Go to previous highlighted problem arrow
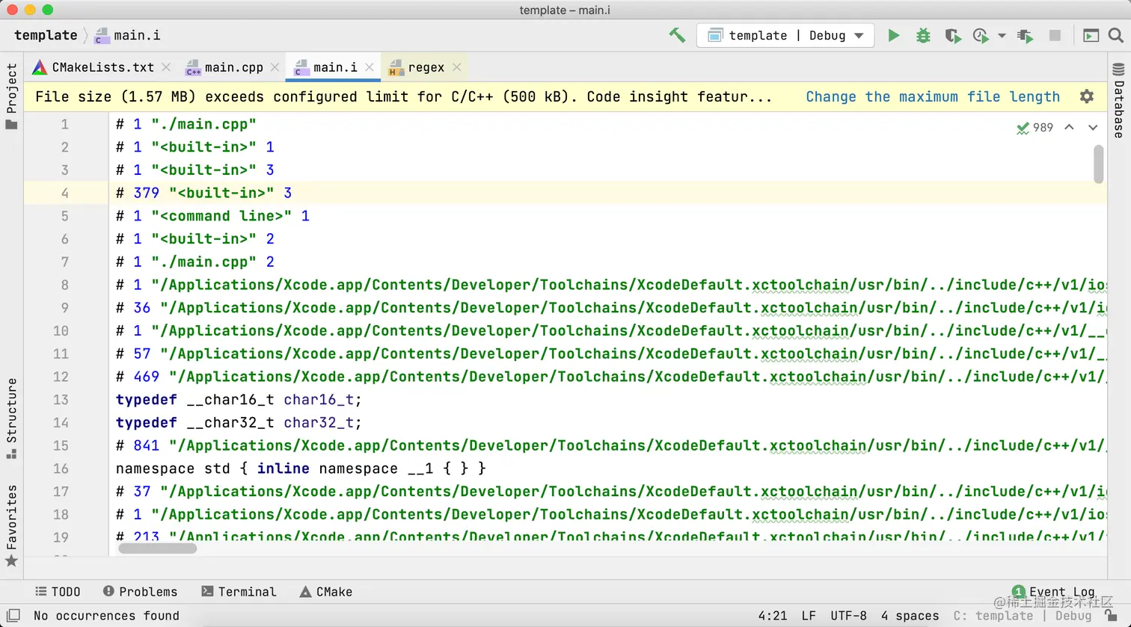Screen dimensions: 1131x627 (1070, 128)
